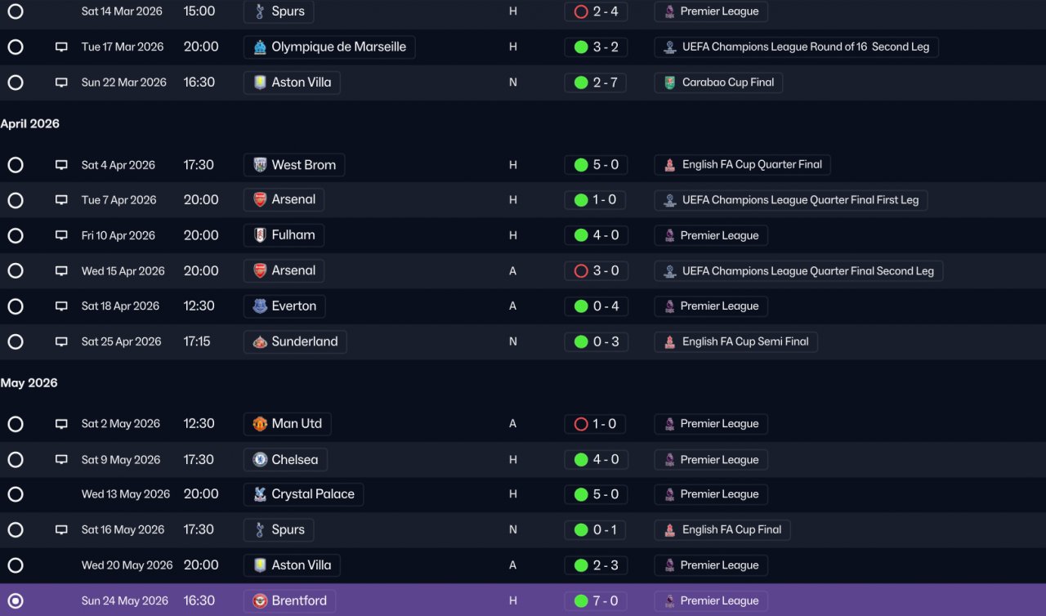This screenshot has height=616, width=1046.
Task: Select the radio button for Brentford fixture
Action: pyautogui.click(x=16, y=600)
